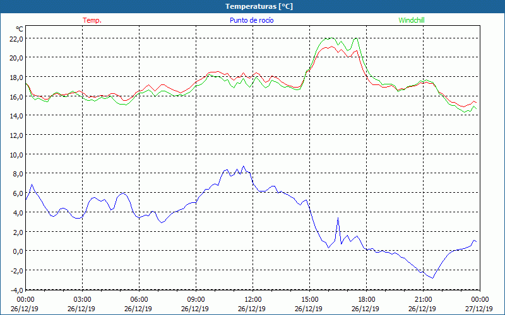Click the 2,0 y-axis value

pyautogui.click(x=18, y=232)
